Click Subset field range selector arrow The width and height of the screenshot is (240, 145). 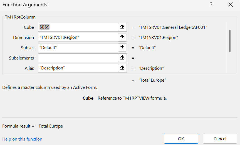click(122, 48)
